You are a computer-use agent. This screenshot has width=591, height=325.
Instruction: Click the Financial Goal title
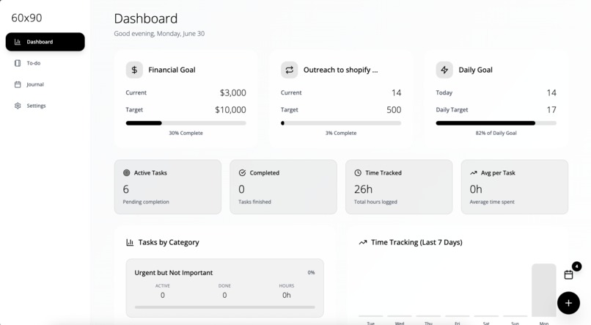[172, 70]
